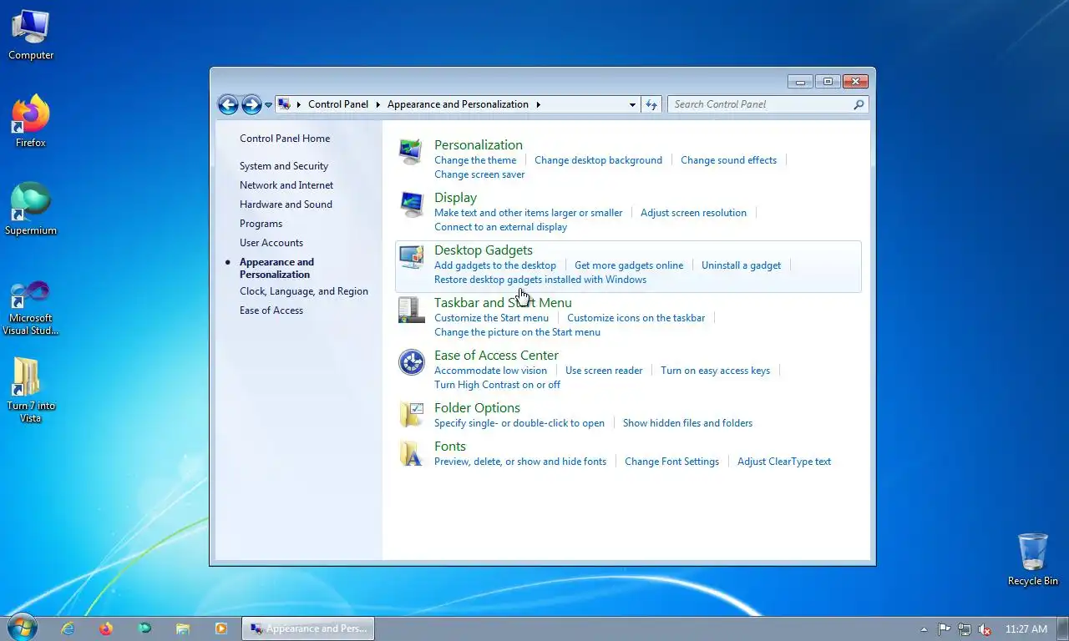Launch Firefox from the taskbar

click(106, 628)
